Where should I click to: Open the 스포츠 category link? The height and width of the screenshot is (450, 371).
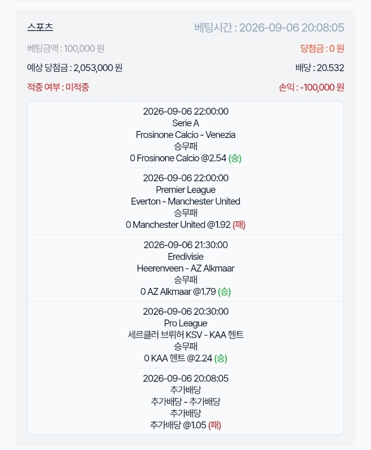click(x=40, y=27)
